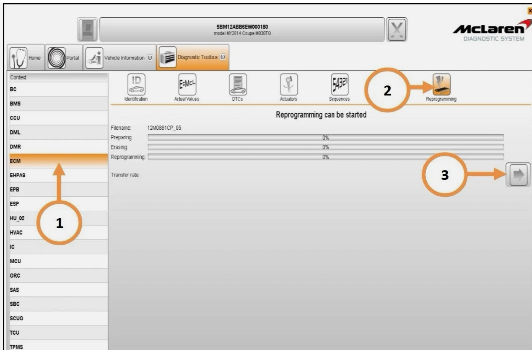Select DML in the context list

click(x=59, y=132)
